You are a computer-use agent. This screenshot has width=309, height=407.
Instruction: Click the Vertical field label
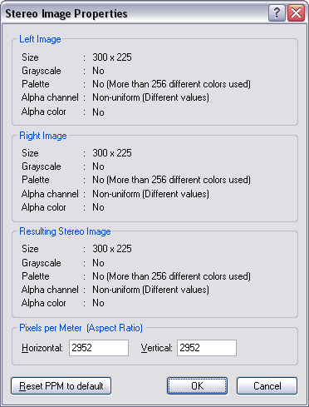156,348
